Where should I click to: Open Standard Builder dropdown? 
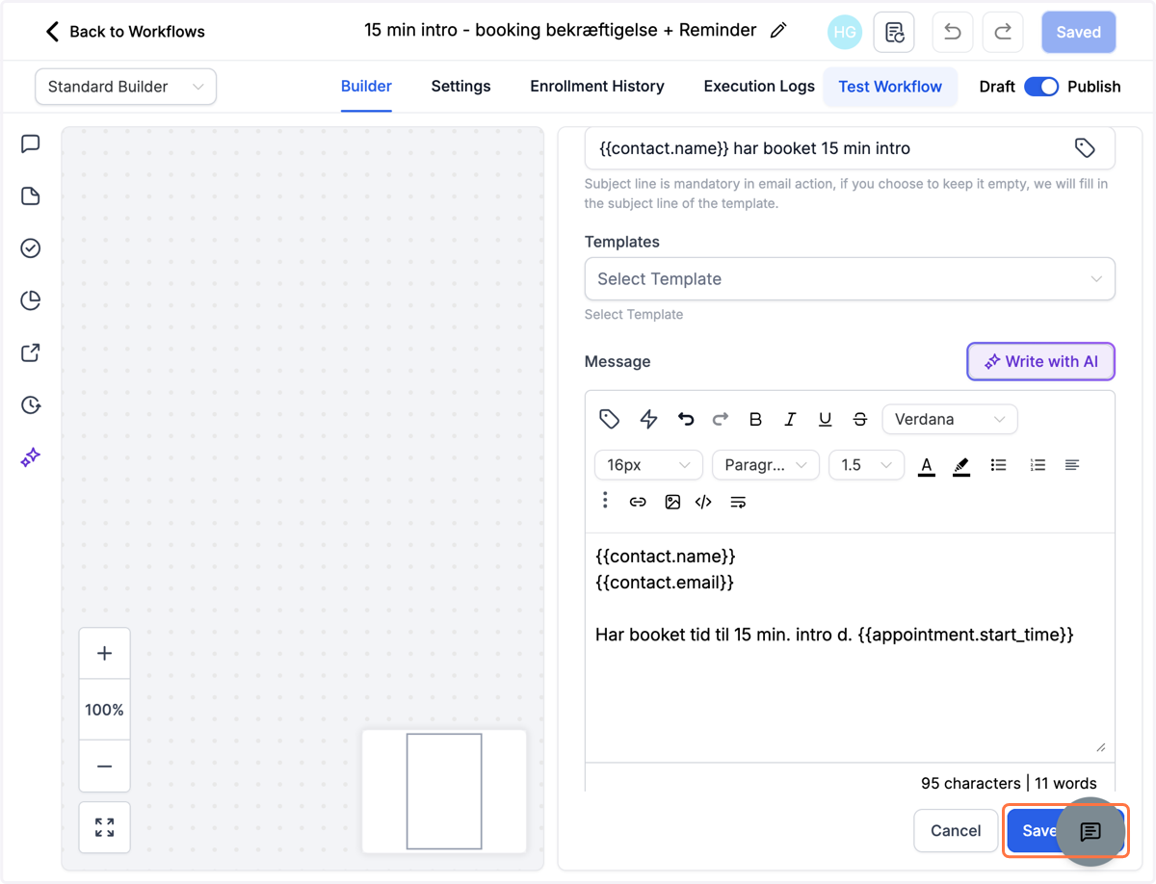click(x=125, y=87)
